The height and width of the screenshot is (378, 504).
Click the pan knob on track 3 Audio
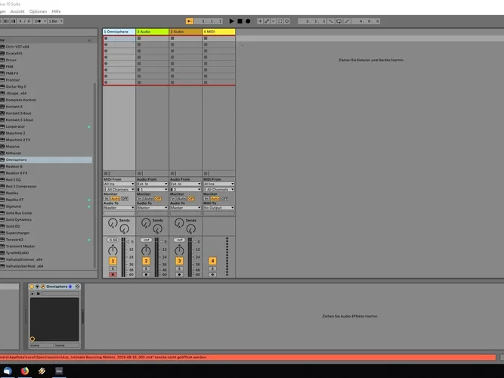coord(179,250)
